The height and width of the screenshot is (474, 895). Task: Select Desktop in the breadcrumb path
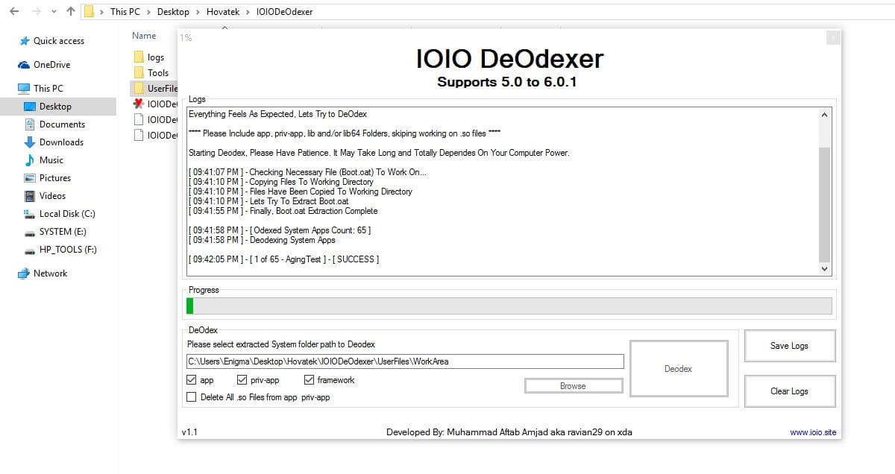tap(173, 12)
